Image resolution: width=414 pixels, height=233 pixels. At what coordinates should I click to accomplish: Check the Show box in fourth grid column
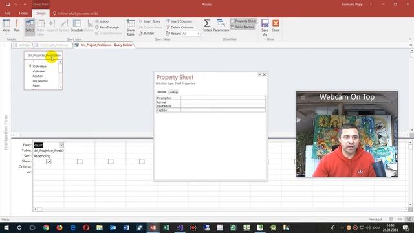[x=142, y=161]
